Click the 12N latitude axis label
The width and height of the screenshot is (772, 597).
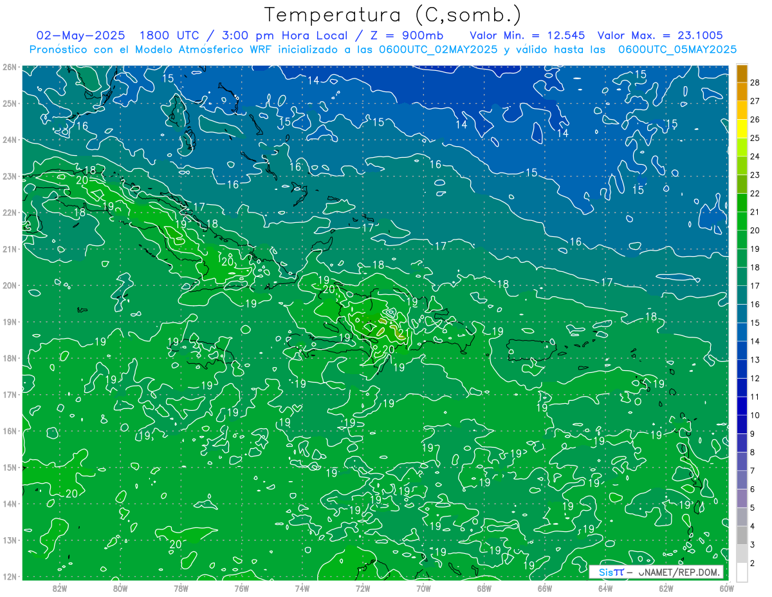point(9,576)
